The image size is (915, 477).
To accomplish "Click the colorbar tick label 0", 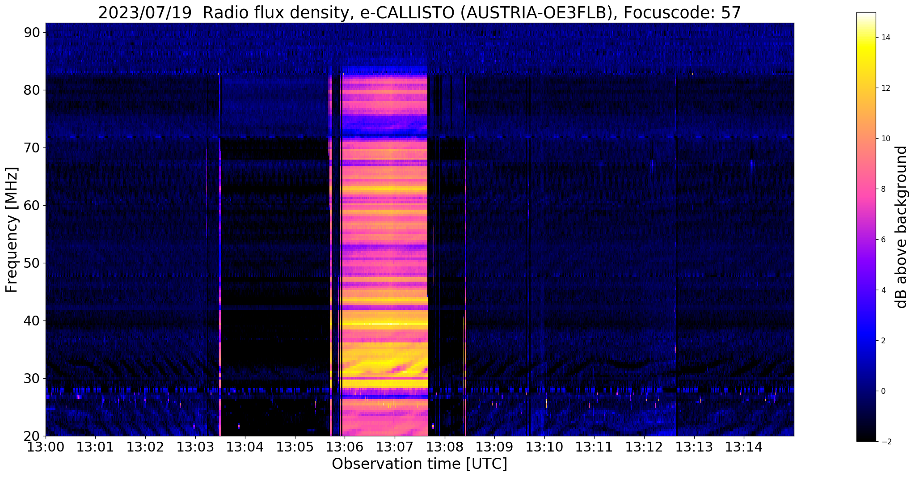I will 883,392.
